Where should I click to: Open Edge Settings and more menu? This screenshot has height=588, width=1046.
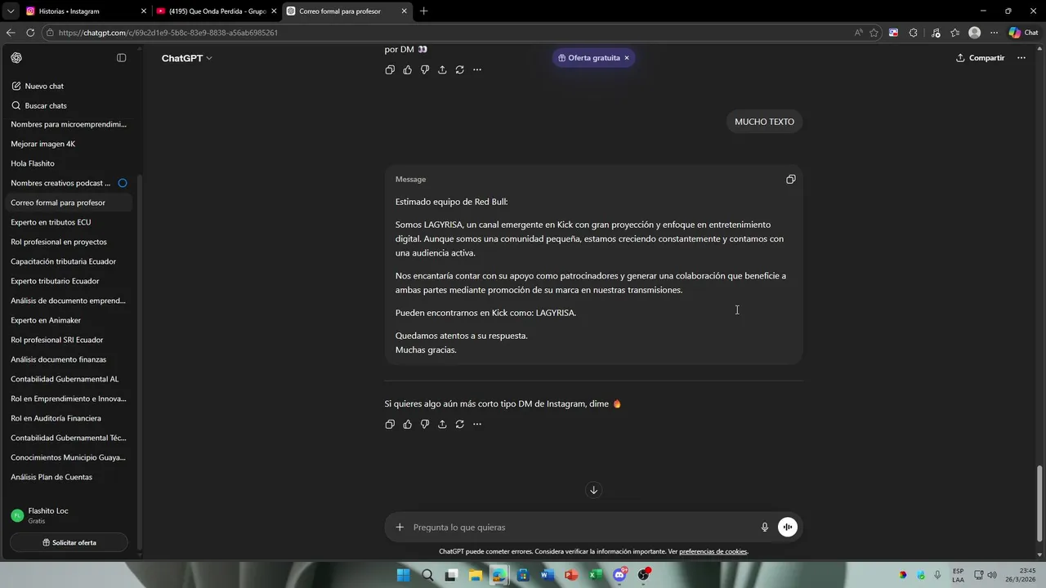click(994, 33)
